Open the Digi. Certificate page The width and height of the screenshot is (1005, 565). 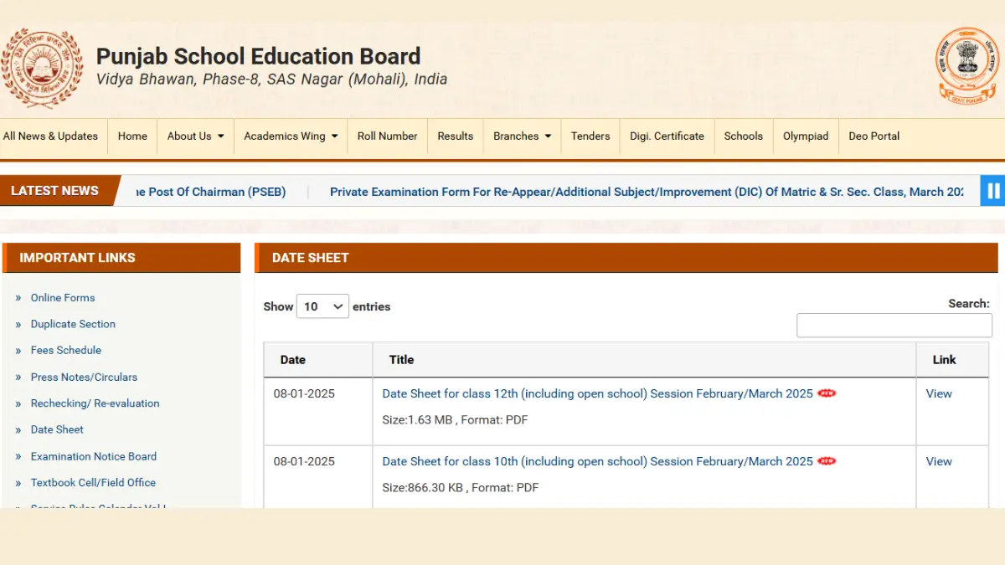click(667, 136)
